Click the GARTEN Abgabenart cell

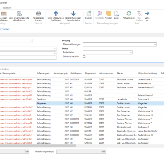[x=88, y=143]
